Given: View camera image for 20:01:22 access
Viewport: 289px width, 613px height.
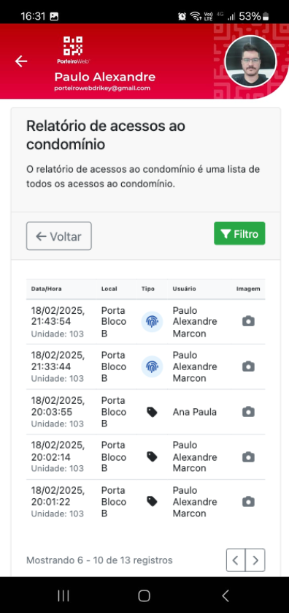Looking at the screenshot, I should (248, 502).
